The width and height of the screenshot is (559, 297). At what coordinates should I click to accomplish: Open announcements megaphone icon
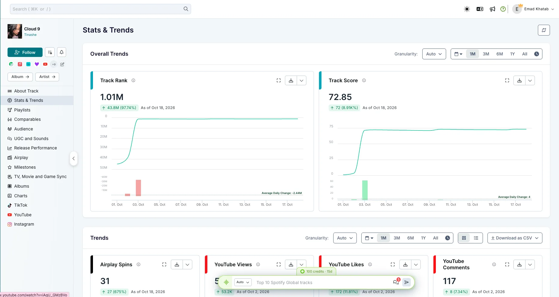click(x=493, y=9)
